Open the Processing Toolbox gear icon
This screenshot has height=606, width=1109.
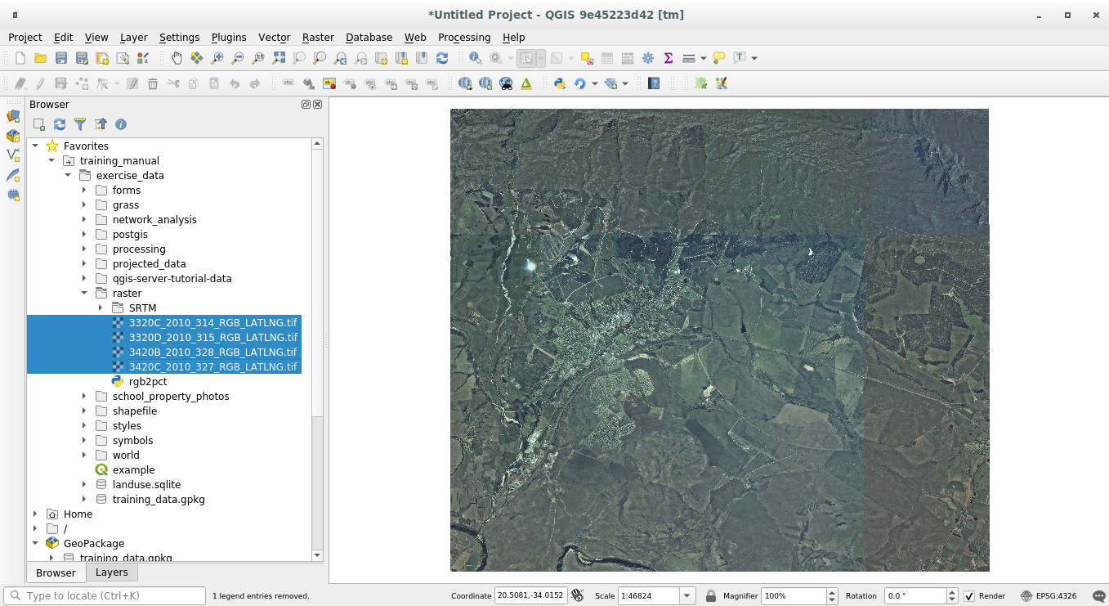(x=648, y=58)
